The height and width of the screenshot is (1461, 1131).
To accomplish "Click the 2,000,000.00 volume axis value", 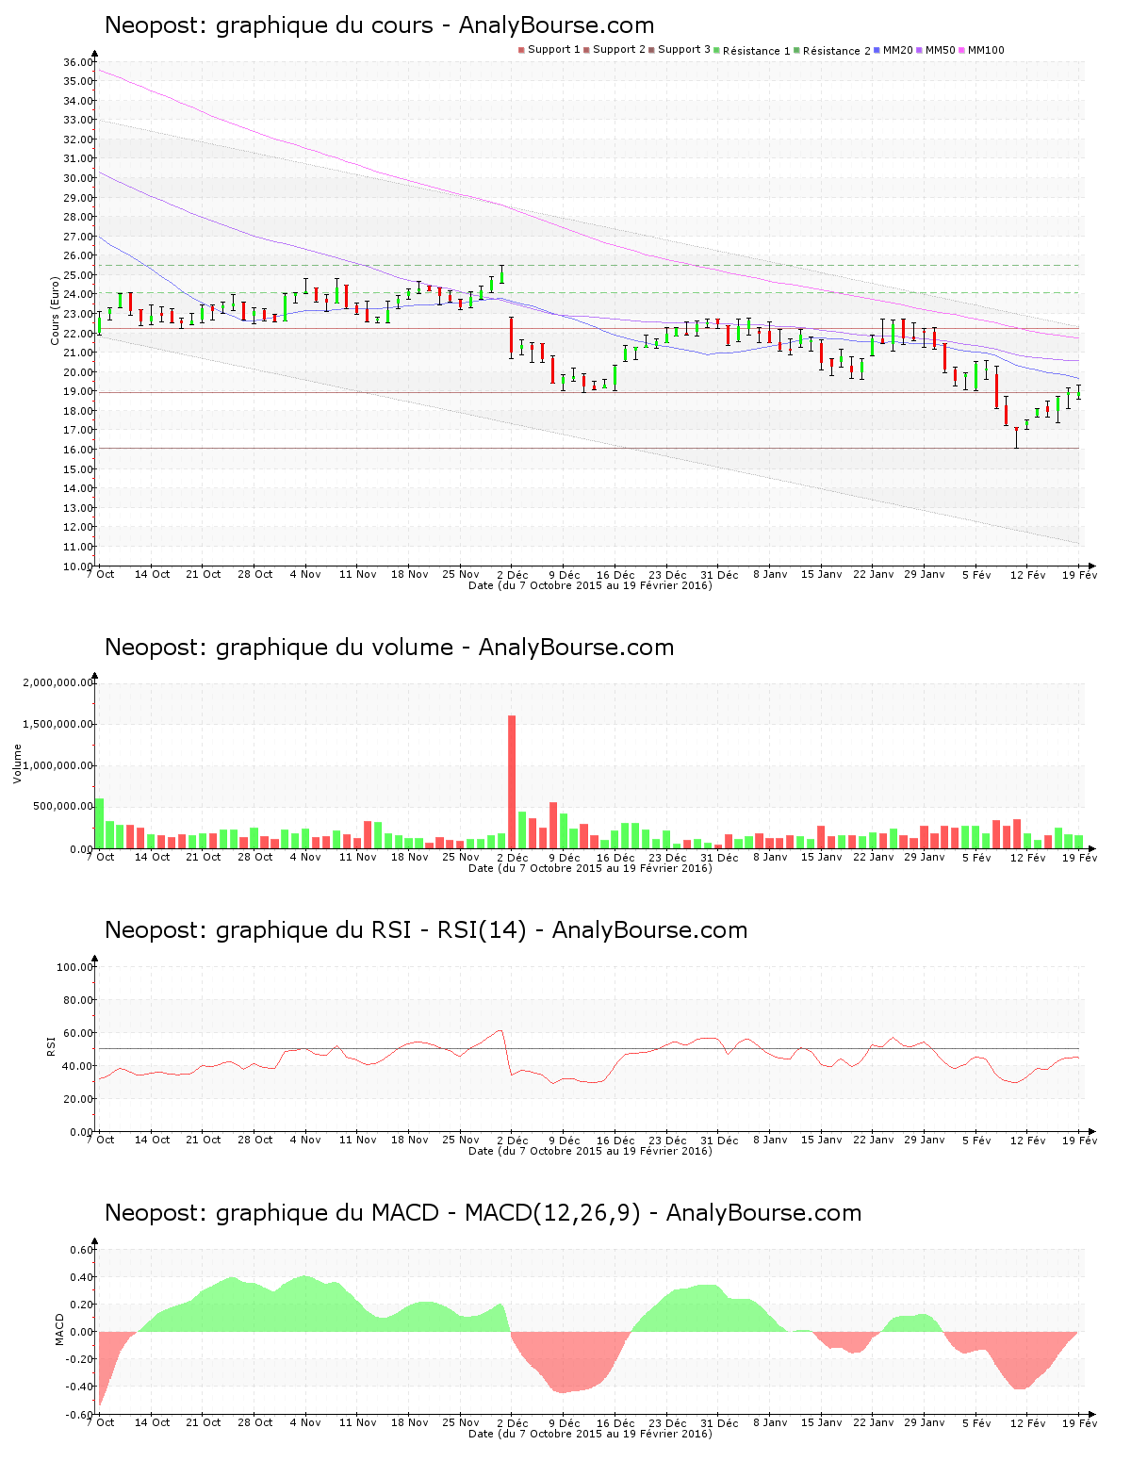I will (58, 683).
